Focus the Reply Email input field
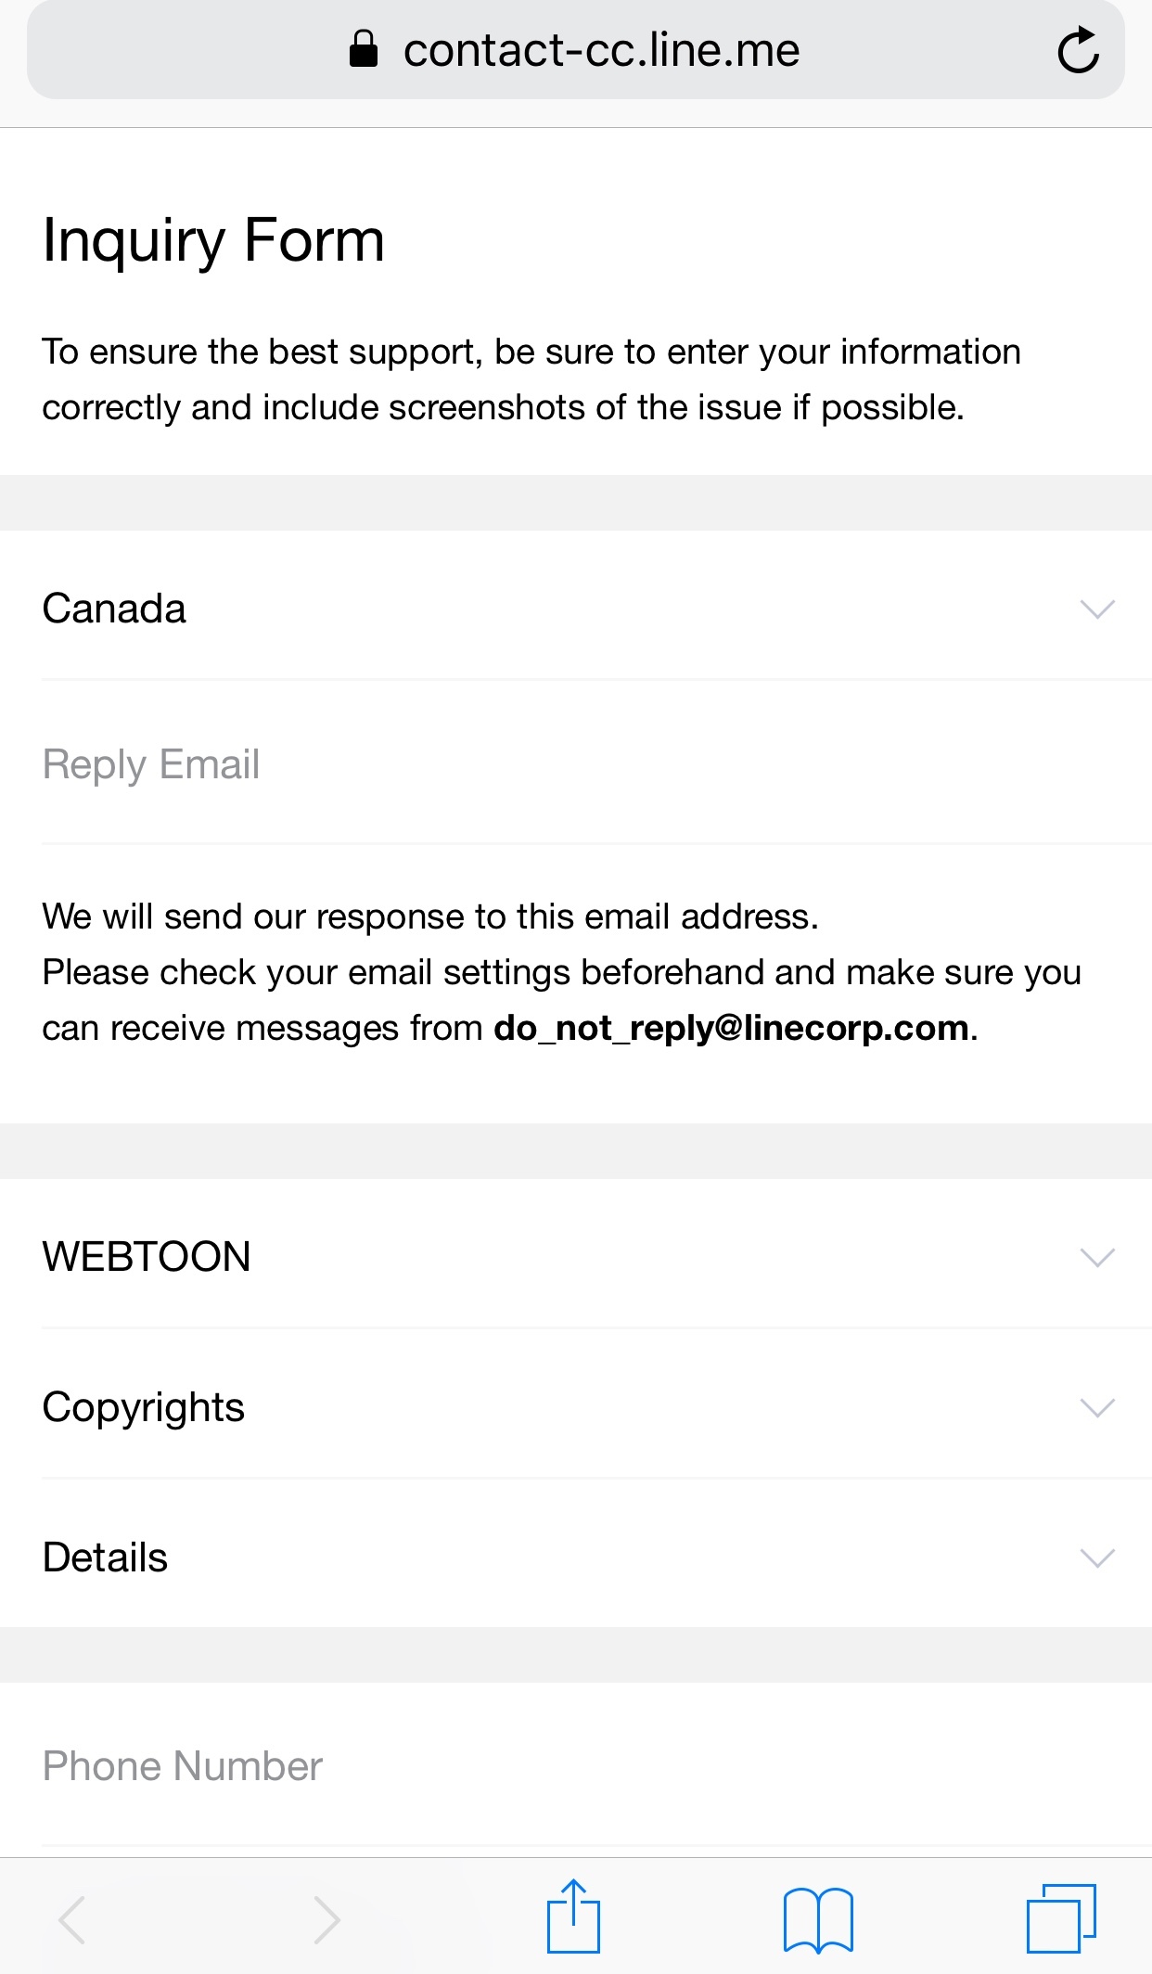 pos(557,764)
